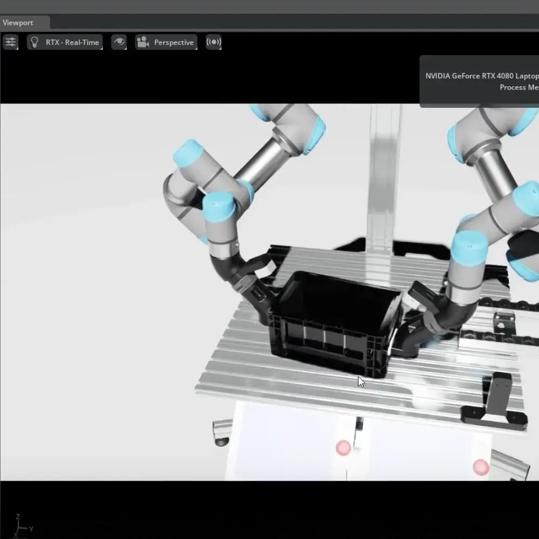
Task: Open the Perspective camera dropdown
Action: pos(167,42)
